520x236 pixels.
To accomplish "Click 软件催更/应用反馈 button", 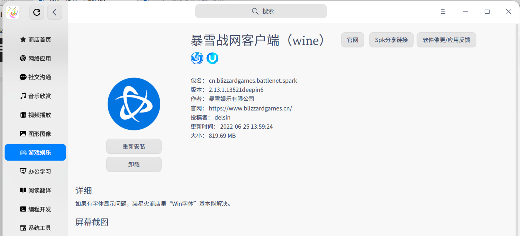I will click(446, 40).
